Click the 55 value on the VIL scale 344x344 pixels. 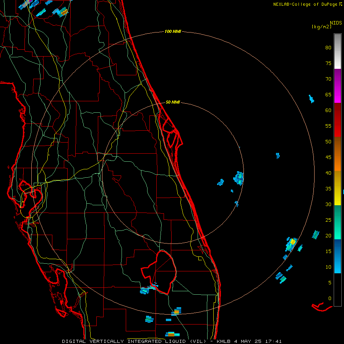328,126
